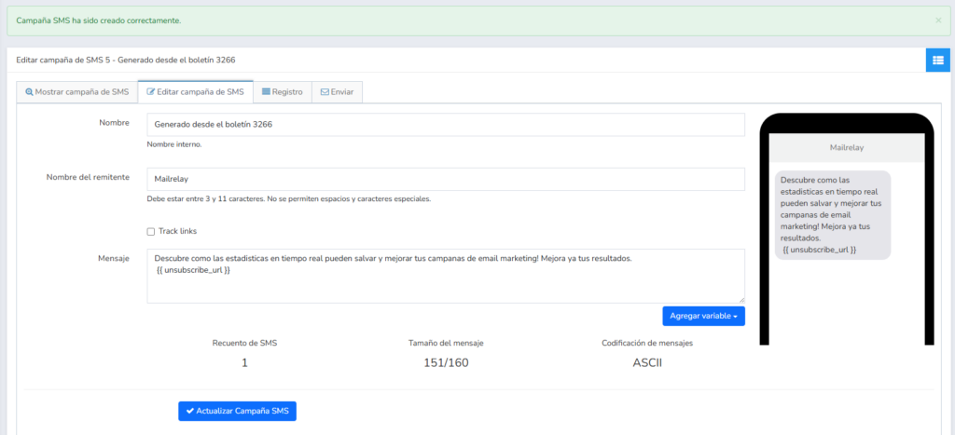Focus the Nombre input field

pyautogui.click(x=446, y=125)
